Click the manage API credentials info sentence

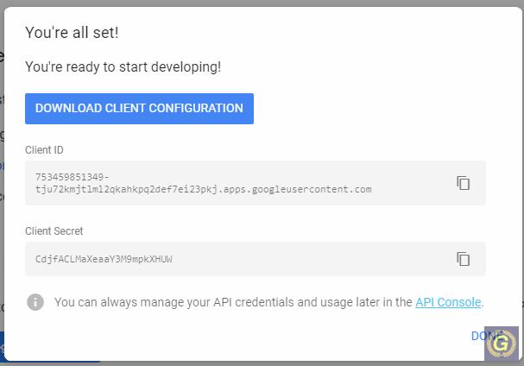point(269,302)
